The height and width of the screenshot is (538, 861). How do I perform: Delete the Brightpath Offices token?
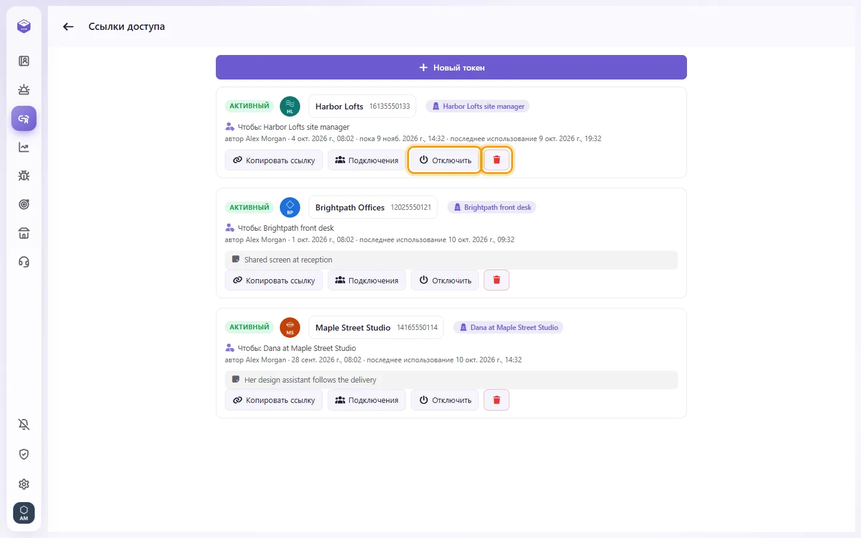496,280
